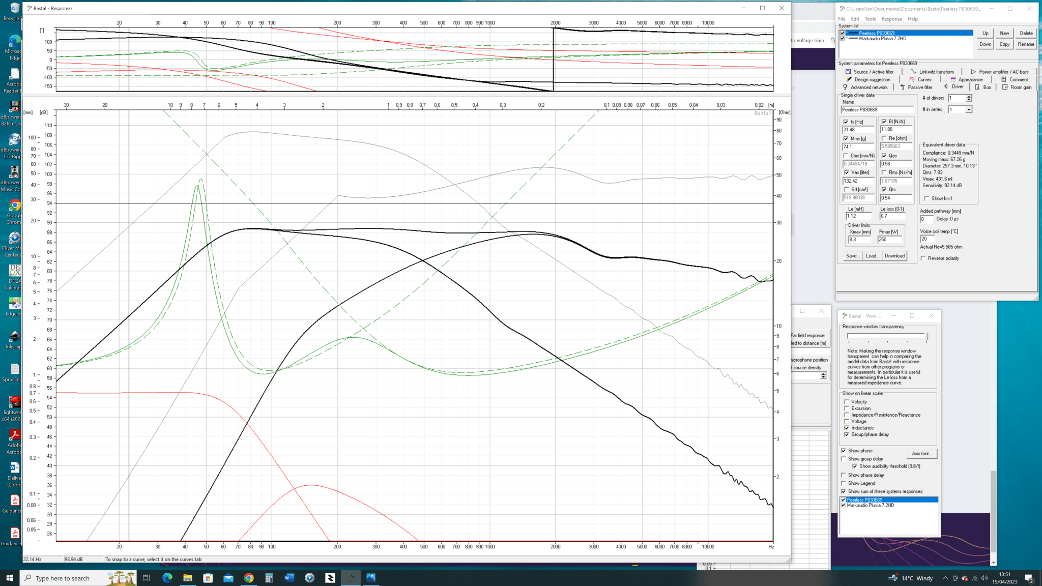The height and width of the screenshot is (586, 1042).
Task: Click the Copy system button
Action: [x=1004, y=44]
